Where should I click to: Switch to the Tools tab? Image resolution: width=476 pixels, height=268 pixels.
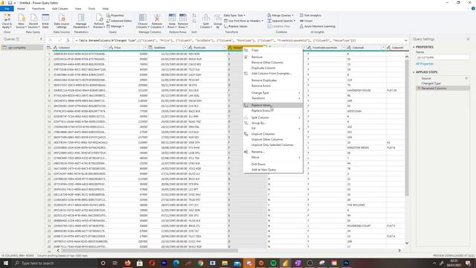[x=91, y=8]
